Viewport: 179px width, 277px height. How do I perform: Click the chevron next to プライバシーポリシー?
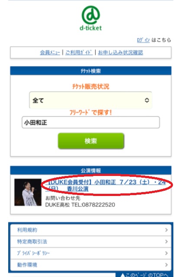166,253
